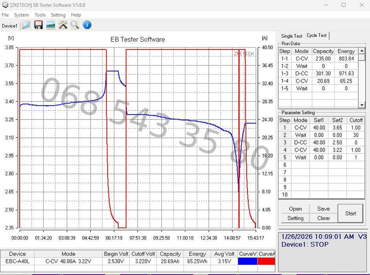Click Run Data row 1-5 Wait mode
Image resolution: width=370 pixels, height=275 pixels.
pyautogui.click(x=302, y=88)
